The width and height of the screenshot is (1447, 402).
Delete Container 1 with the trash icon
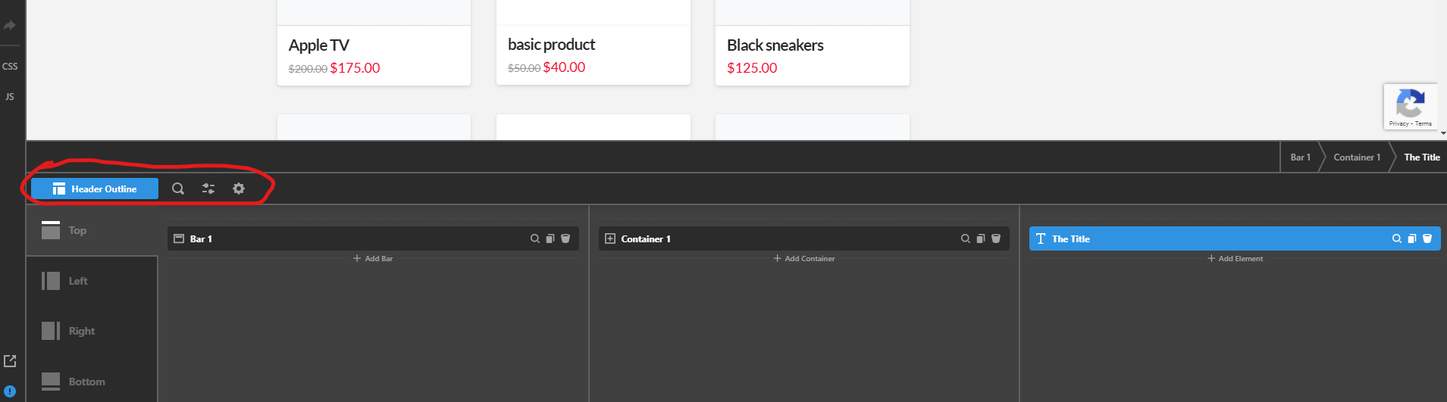coord(996,238)
